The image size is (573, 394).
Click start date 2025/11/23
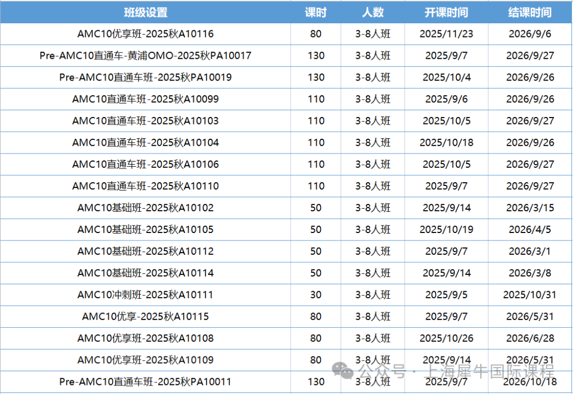click(x=446, y=34)
